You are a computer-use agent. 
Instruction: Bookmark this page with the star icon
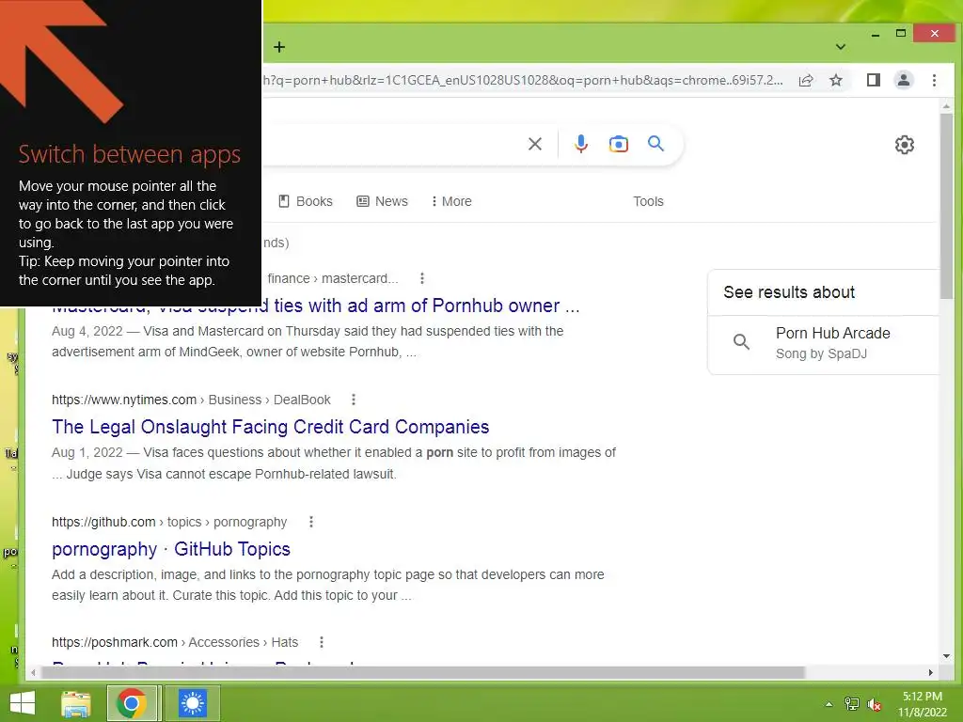coord(836,81)
